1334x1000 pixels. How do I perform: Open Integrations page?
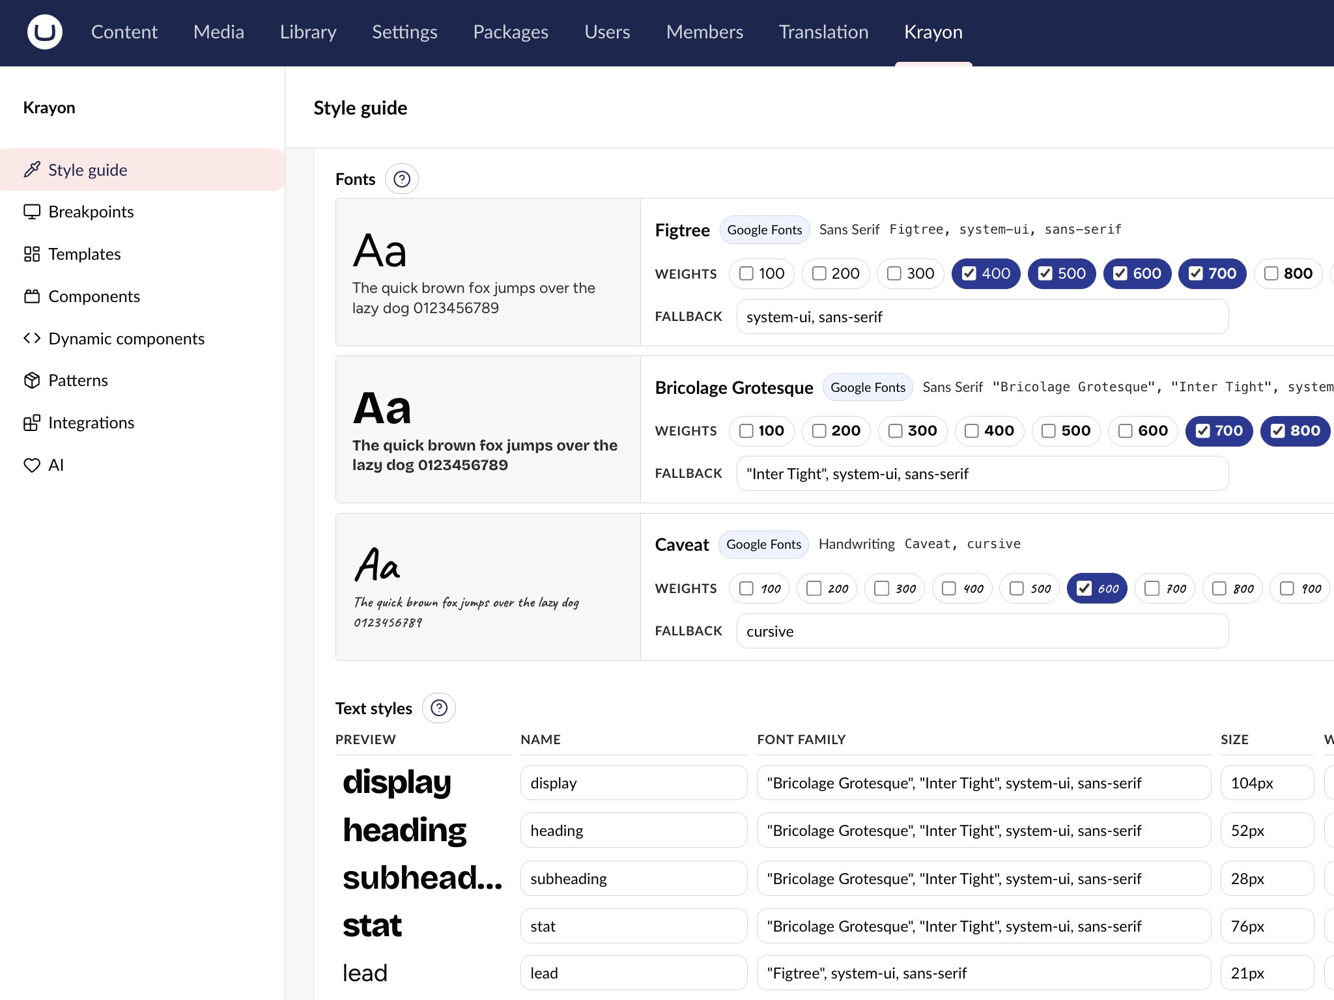point(142,423)
